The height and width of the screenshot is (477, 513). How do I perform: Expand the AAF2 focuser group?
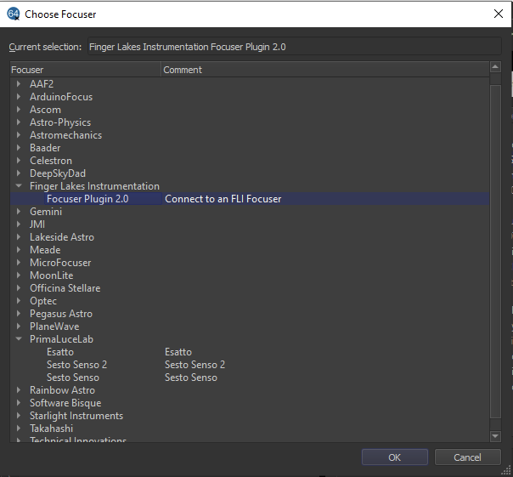point(19,84)
